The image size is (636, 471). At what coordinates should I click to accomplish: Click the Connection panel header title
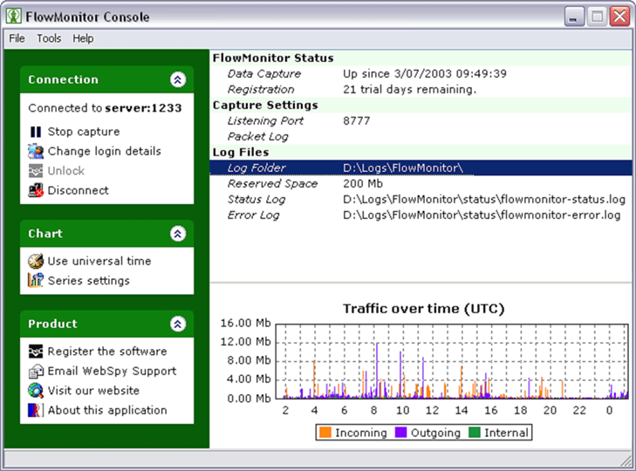point(64,79)
